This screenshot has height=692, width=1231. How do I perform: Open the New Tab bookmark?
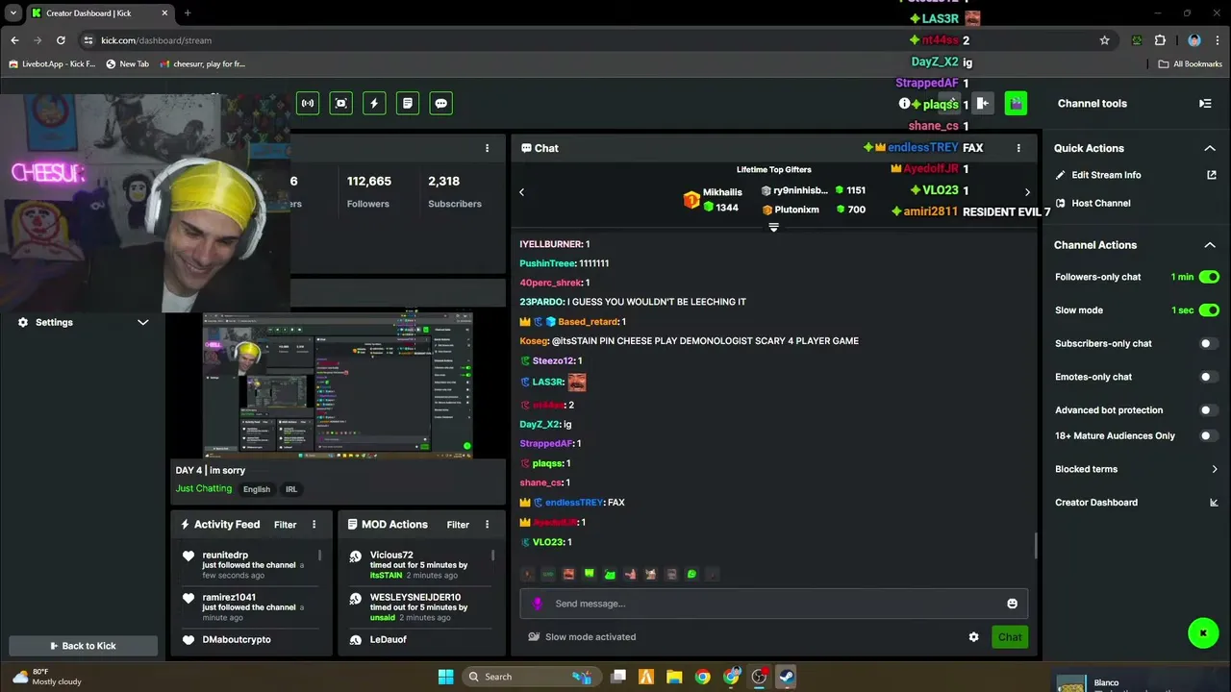point(127,64)
